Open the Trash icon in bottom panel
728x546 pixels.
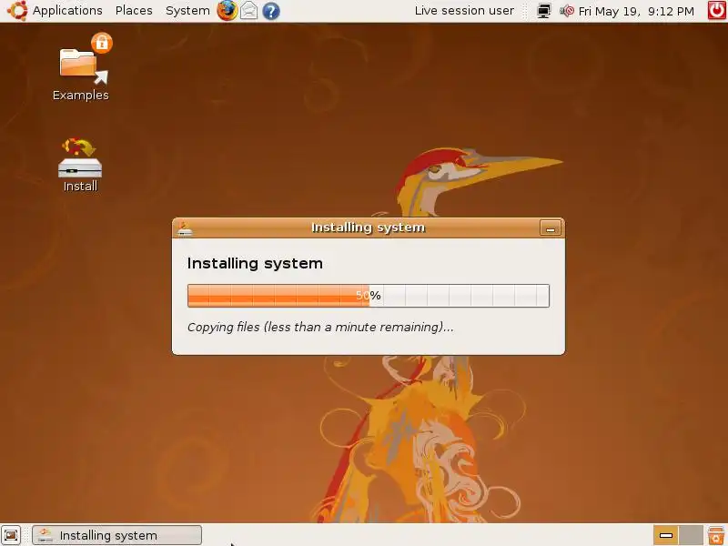pyautogui.click(x=716, y=535)
